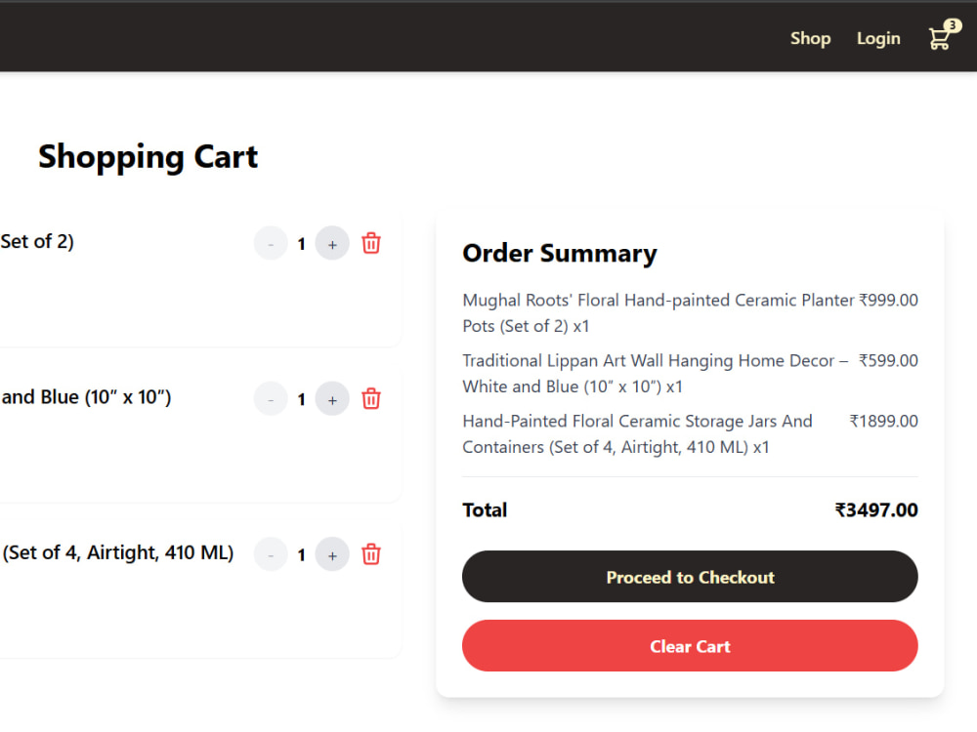Select the Storage Jars summary line
The width and height of the screenshot is (977, 732).
(x=690, y=434)
